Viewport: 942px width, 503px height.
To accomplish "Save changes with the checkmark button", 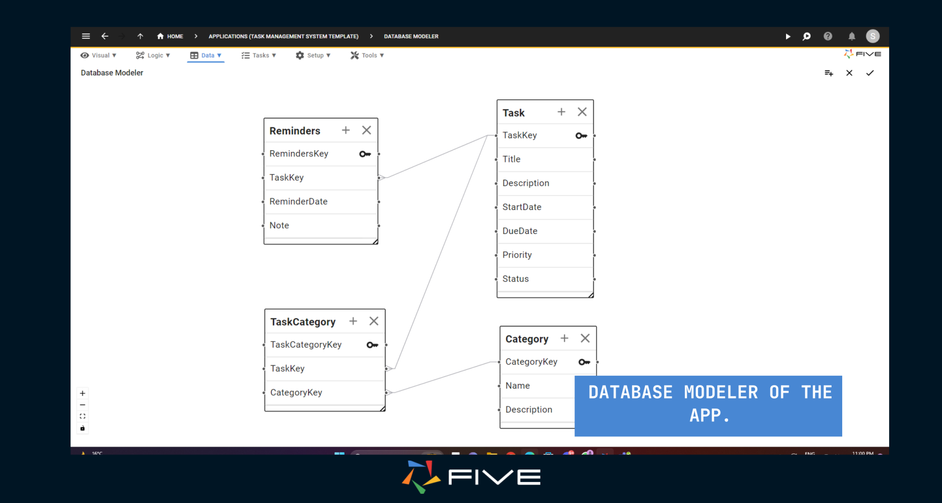I will pos(870,73).
